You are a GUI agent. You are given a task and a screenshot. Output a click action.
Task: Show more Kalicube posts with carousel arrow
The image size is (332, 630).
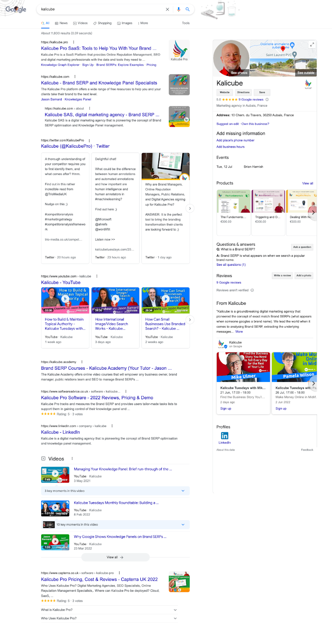click(x=314, y=384)
